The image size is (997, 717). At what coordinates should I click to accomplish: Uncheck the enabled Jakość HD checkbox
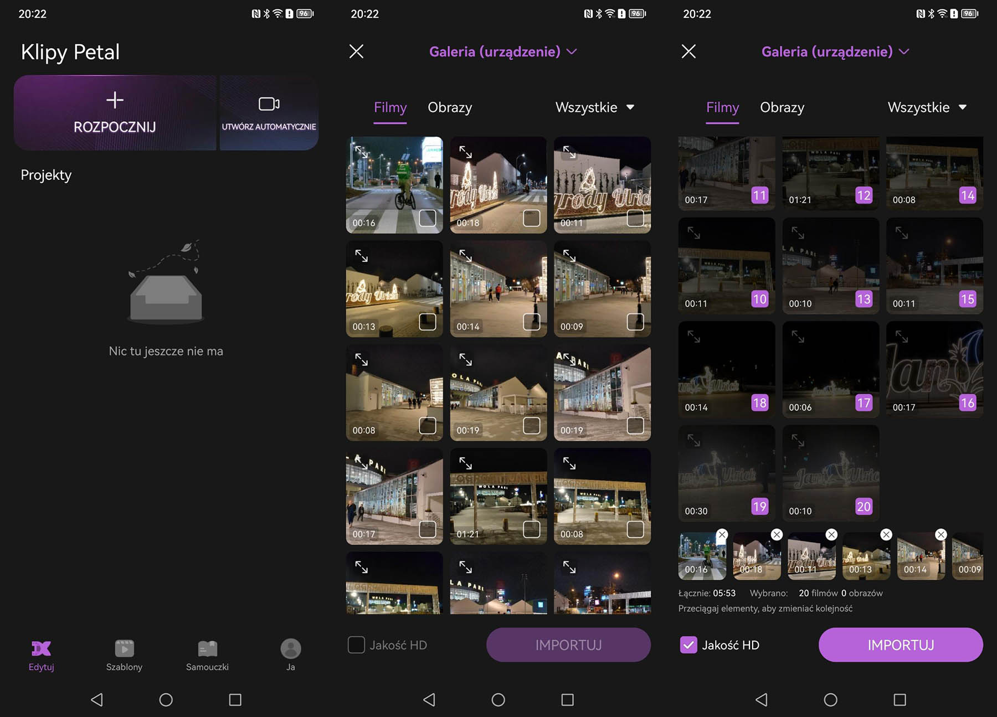pos(688,644)
